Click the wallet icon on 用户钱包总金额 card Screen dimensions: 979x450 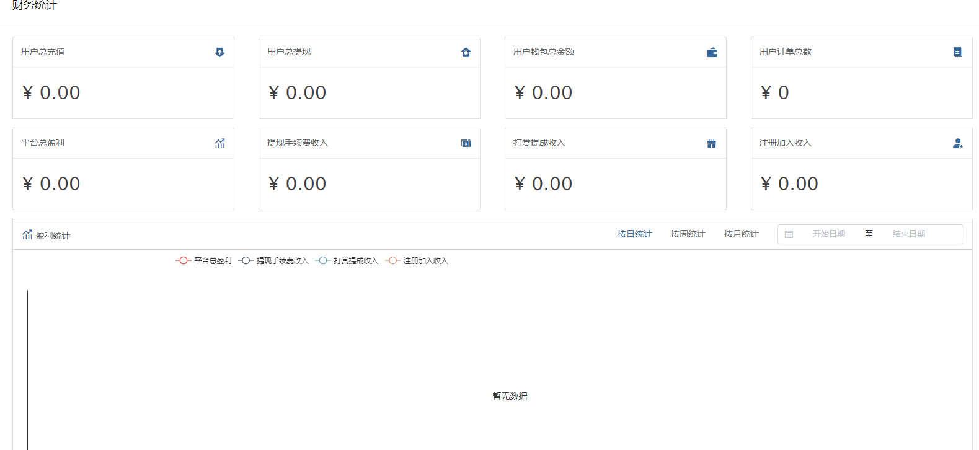pos(712,52)
